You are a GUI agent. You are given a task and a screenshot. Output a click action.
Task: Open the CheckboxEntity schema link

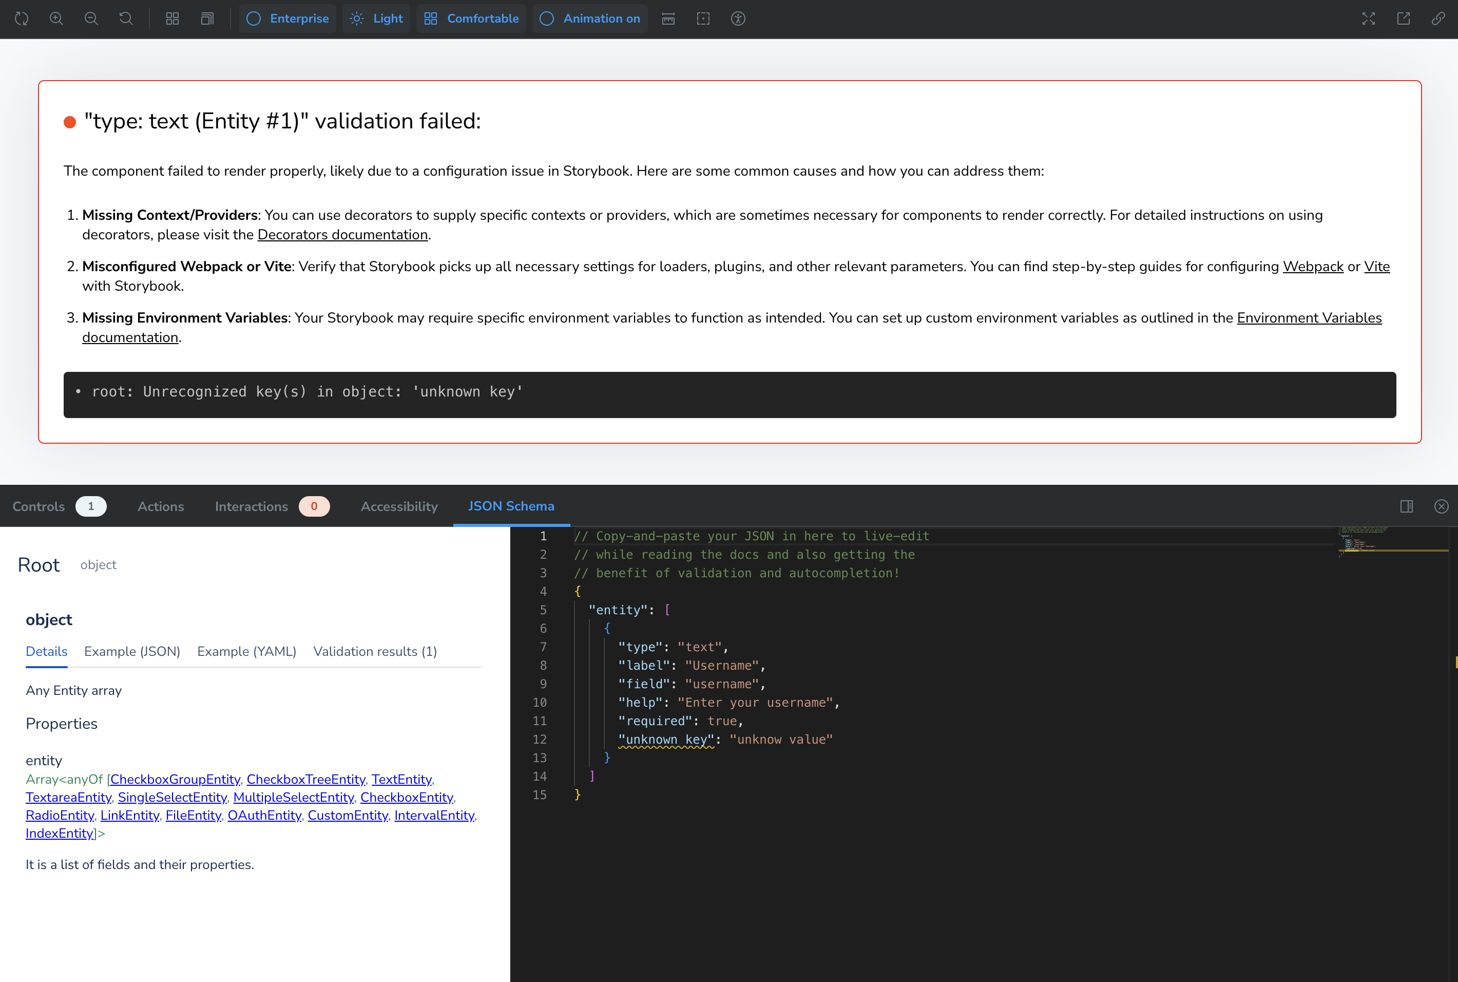coord(406,797)
